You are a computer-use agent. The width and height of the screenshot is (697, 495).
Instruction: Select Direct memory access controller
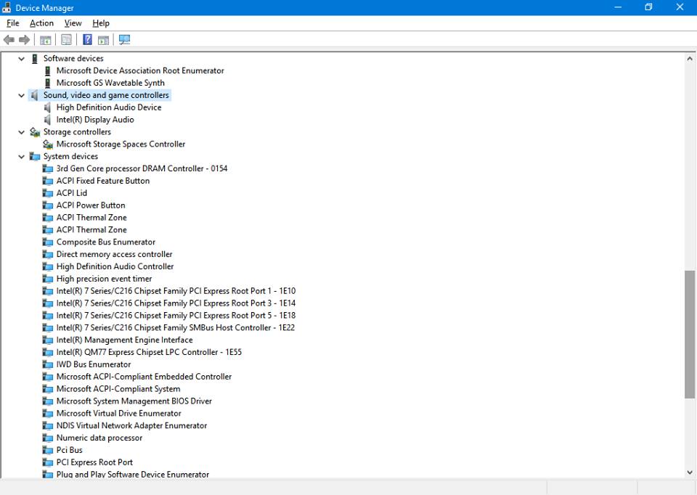(114, 254)
